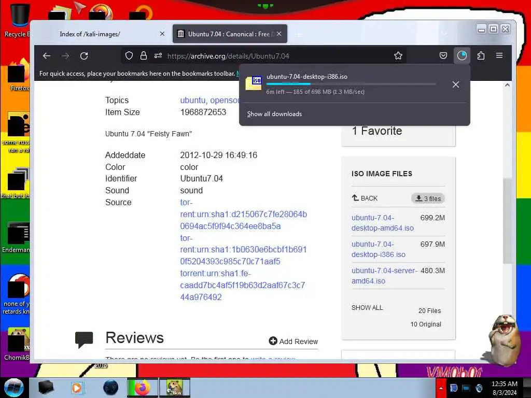531x398 pixels.
Task: Expand hidden tray icons red arrow
Action: point(441,388)
